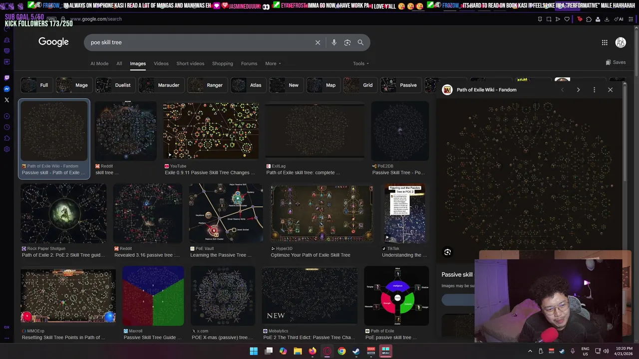Open the Google account avatar
The height and width of the screenshot is (359, 639).
[x=621, y=42]
